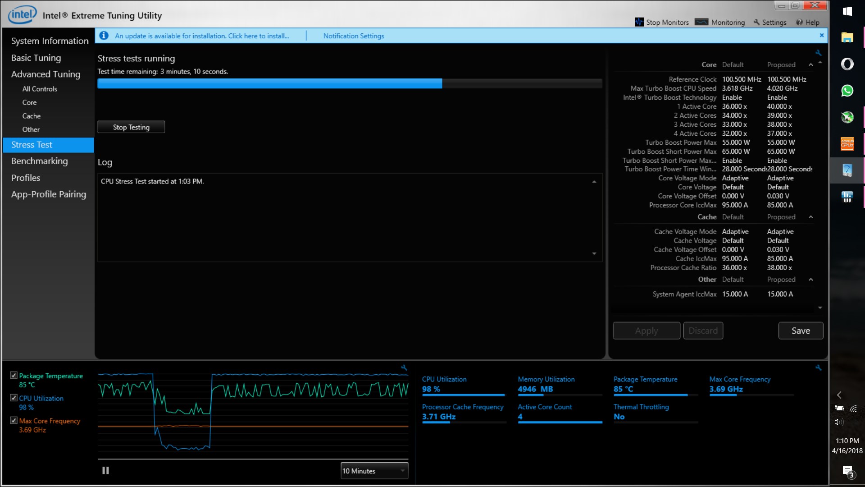The width and height of the screenshot is (865, 487).
Task: Click wrench icon on the monitor graph
Action: tap(404, 368)
